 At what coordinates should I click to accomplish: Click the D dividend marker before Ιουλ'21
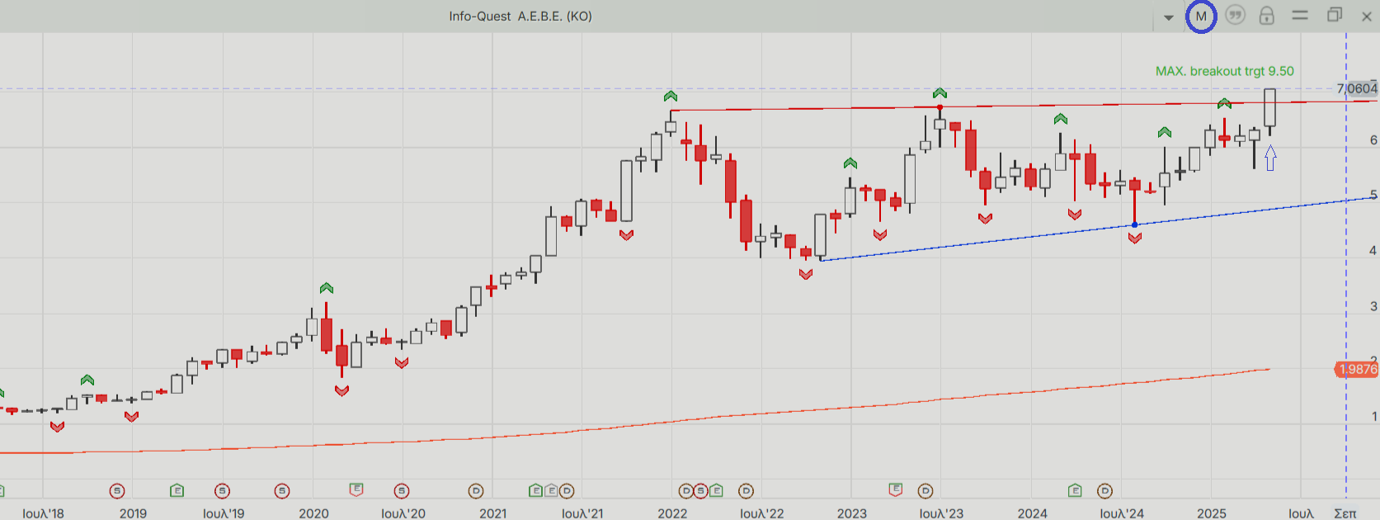pos(567,491)
